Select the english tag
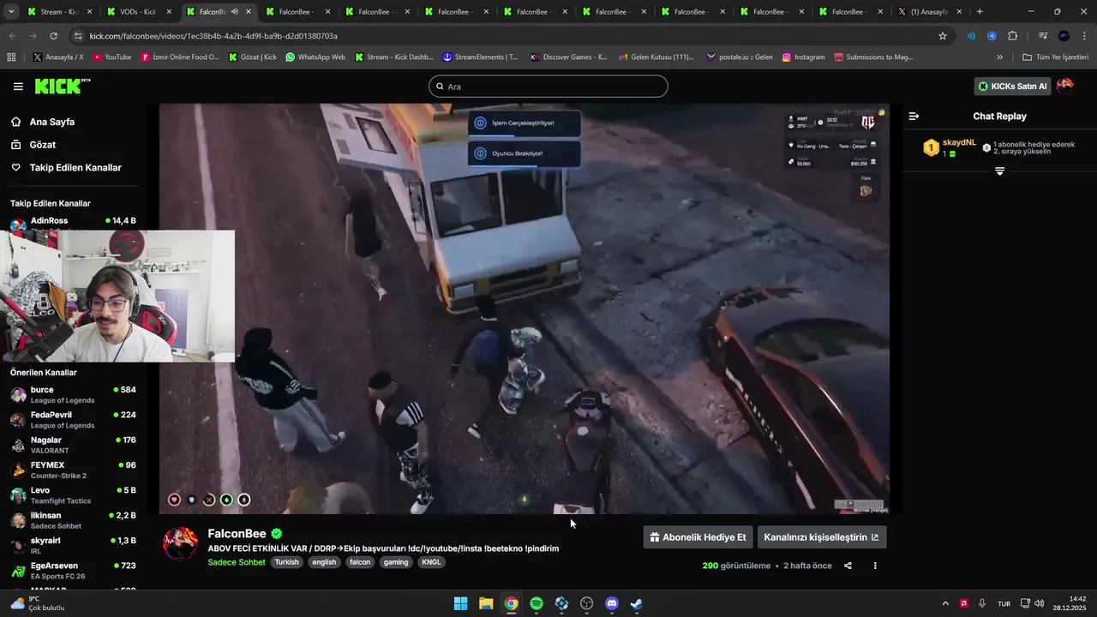Image resolution: width=1097 pixels, height=617 pixels. tap(324, 562)
